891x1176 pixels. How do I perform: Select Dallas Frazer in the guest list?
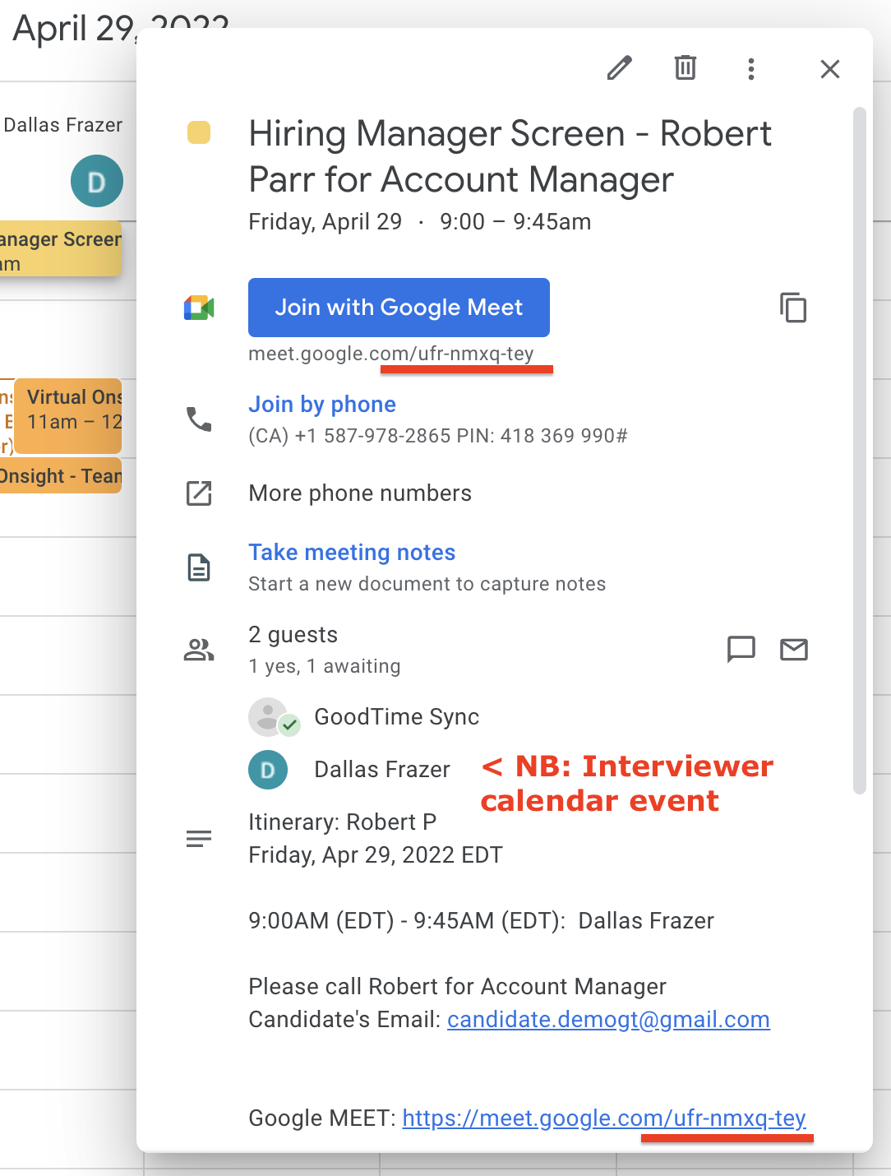(382, 770)
